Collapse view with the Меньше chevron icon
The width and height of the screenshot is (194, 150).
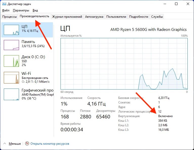click(x=5, y=144)
